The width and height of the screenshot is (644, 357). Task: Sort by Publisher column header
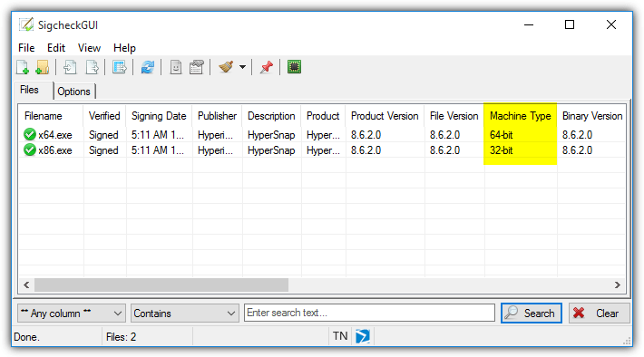[x=217, y=116]
